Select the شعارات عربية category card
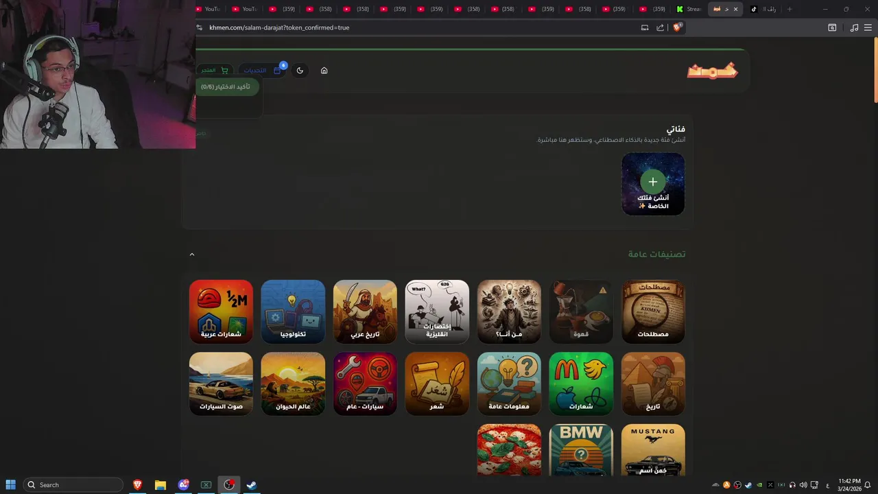The height and width of the screenshot is (494, 878). (221, 311)
